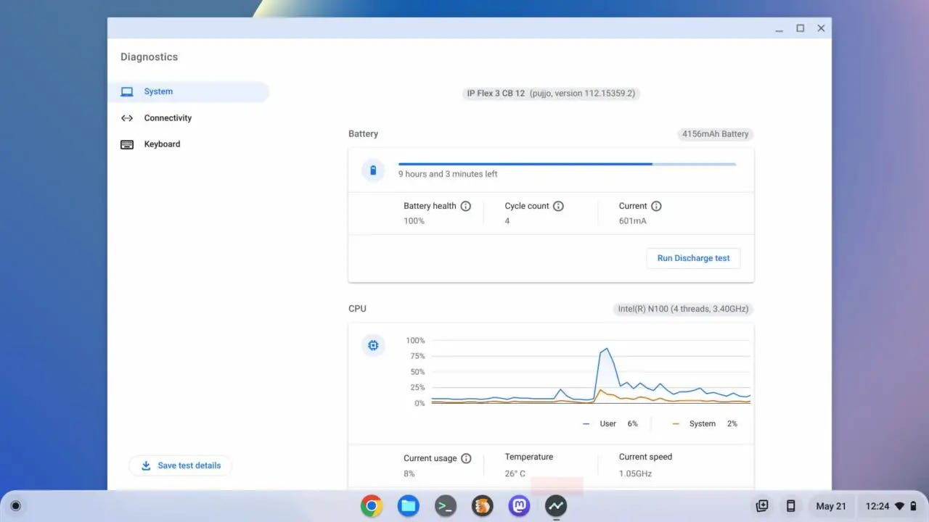929x522 pixels.
Task: Maximize the Diagnostics window
Action: pyautogui.click(x=800, y=28)
